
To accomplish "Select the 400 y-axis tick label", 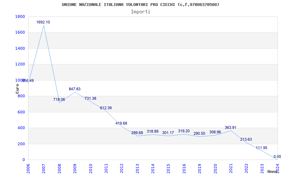I will pyautogui.click(x=21, y=128).
